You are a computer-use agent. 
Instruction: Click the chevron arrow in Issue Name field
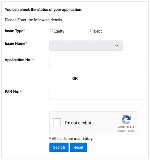tap(117, 46)
